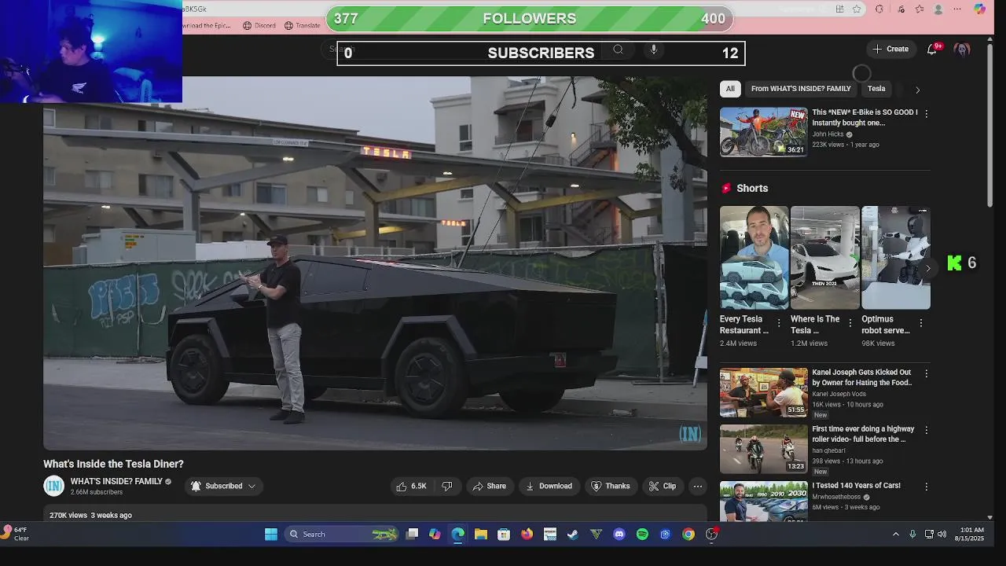Open highway roller video title
This screenshot has height=566, width=1006.
pyautogui.click(x=863, y=434)
